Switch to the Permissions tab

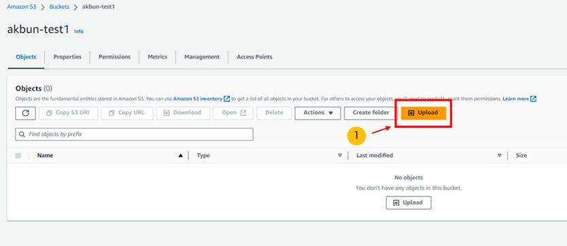point(115,56)
